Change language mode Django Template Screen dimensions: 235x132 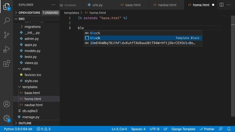click(183, 129)
